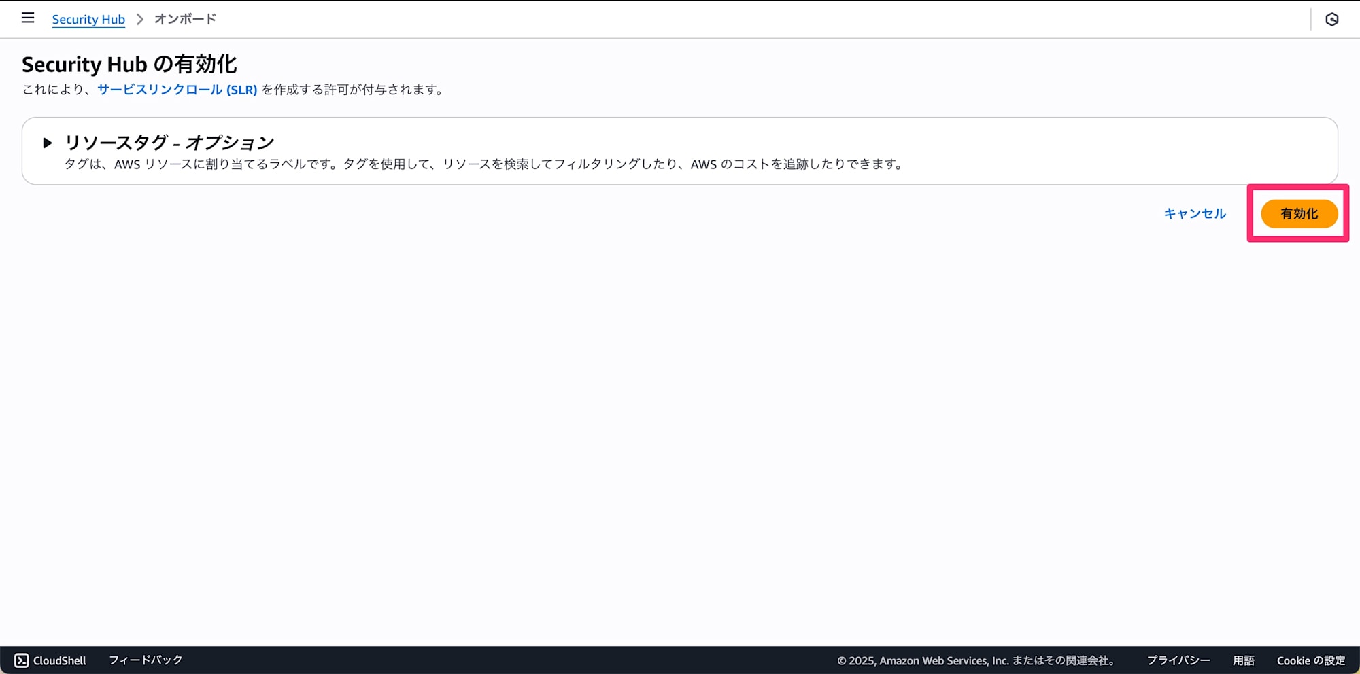Open the 用語 footer link

tap(1243, 660)
